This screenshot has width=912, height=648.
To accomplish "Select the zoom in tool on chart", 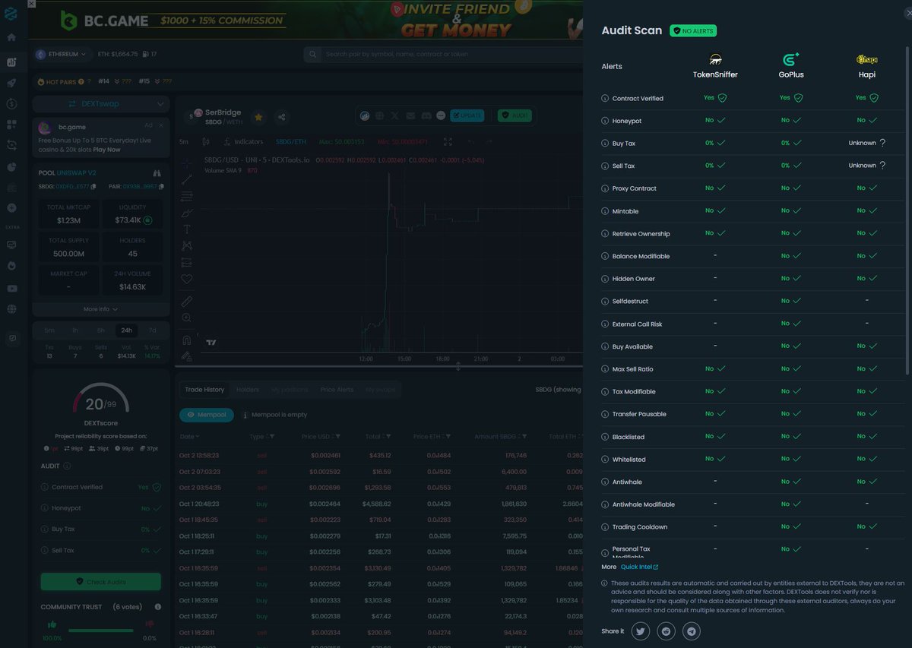I will point(187,318).
